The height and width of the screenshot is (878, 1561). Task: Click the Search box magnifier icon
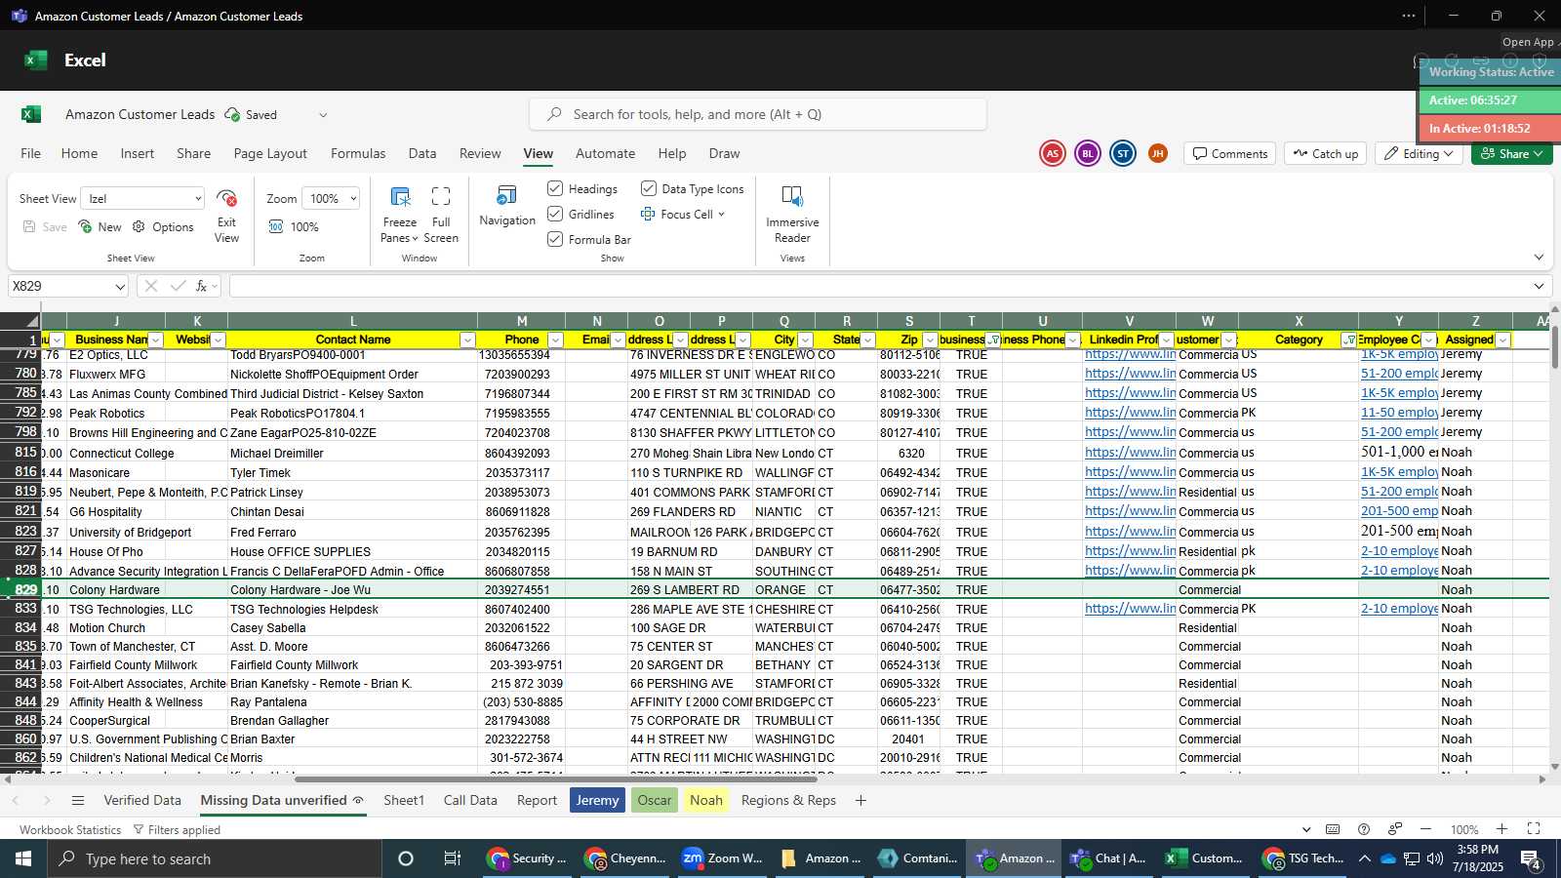click(x=554, y=114)
